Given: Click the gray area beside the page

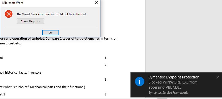Looking at the screenshot, I should (184, 35).
